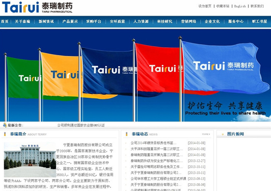Open the 公司2014年绩效目标责任书 news item

point(154,143)
